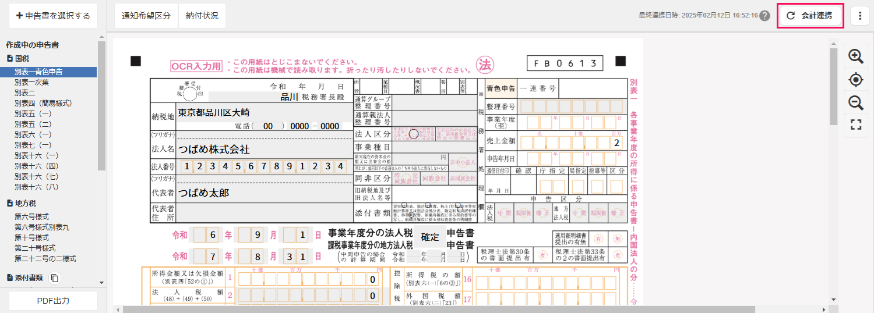
Task: Select 第六号様式 in sidebar
Action: [31, 216]
